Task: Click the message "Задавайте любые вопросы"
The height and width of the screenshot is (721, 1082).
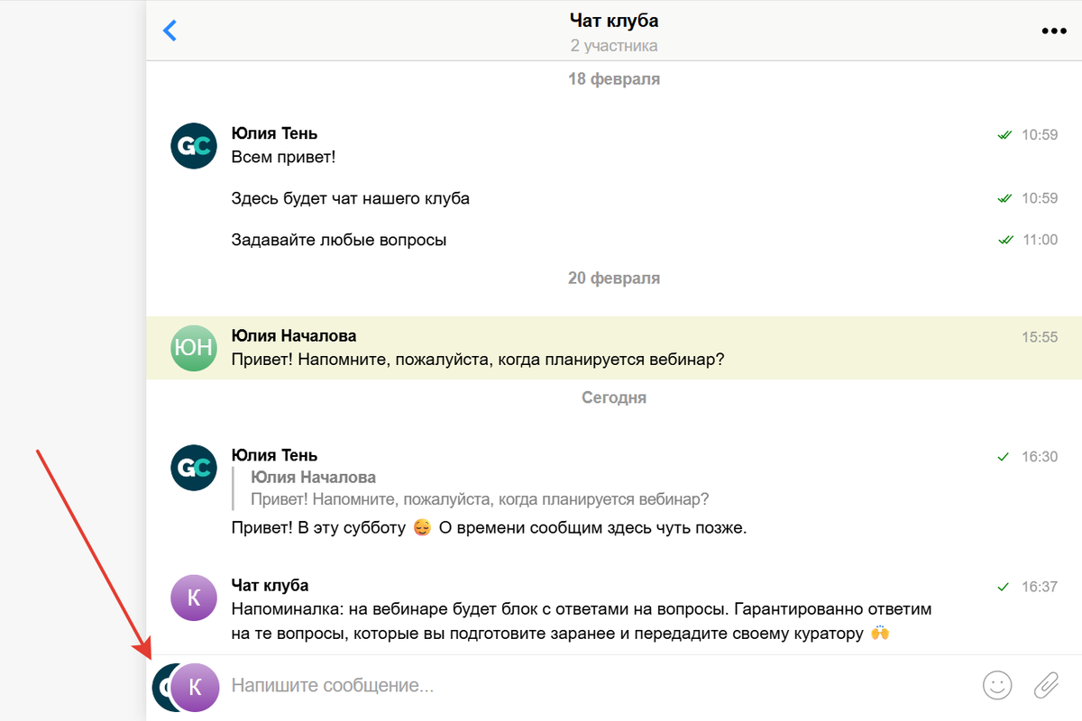Action: pyautogui.click(x=339, y=240)
